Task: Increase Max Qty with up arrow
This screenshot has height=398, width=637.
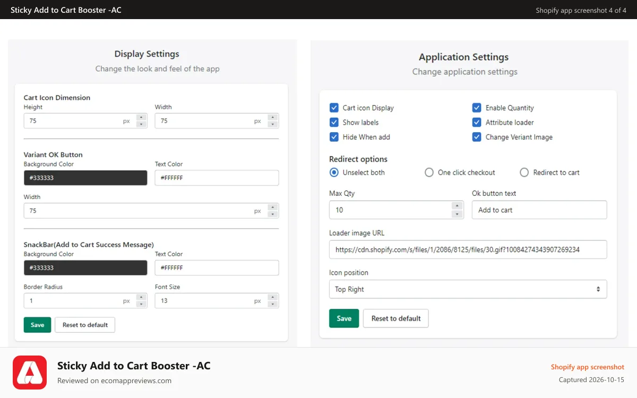Action: tap(457, 206)
